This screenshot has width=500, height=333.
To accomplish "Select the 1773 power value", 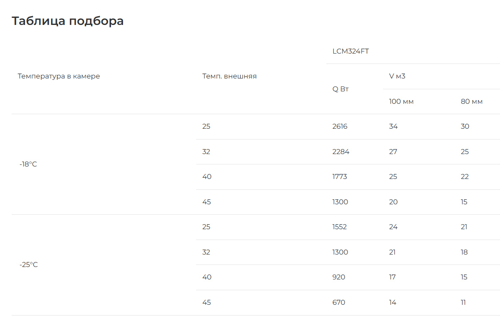I will coord(340,177).
